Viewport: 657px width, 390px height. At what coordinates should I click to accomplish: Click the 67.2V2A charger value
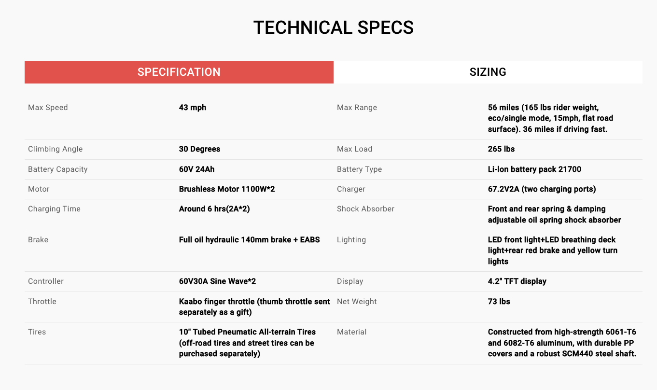[542, 189]
